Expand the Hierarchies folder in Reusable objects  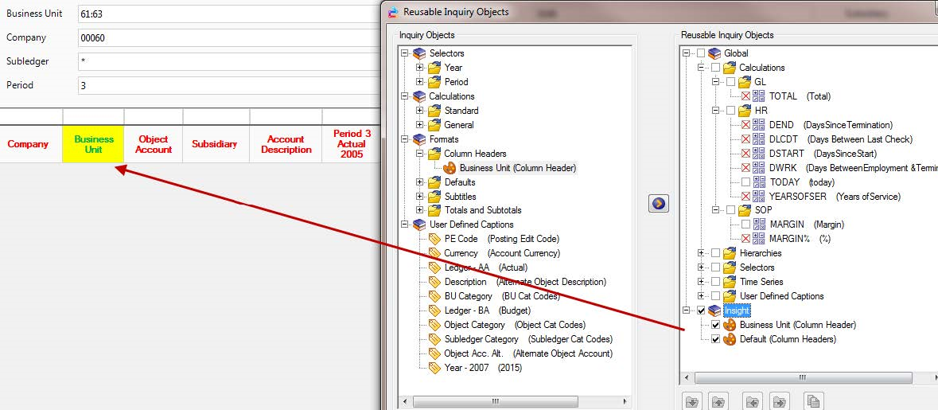[701, 253]
